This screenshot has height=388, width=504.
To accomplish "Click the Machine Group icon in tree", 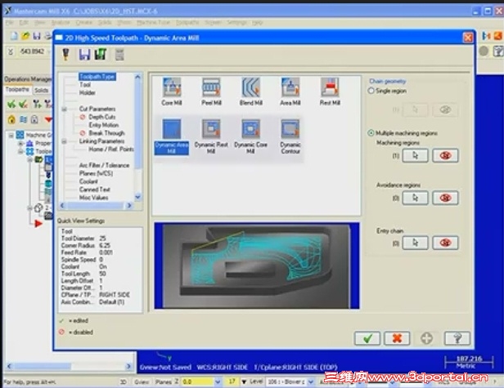I will (20, 135).
